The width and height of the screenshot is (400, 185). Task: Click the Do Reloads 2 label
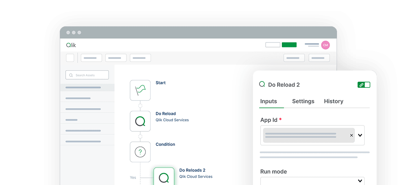click(x=192, y=170)
